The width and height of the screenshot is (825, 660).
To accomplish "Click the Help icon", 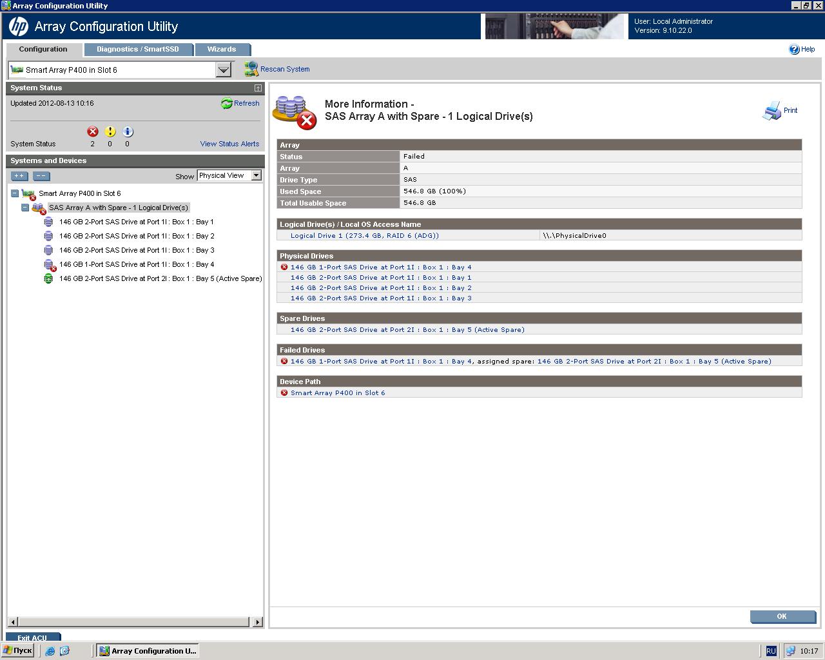I will 794,50.
